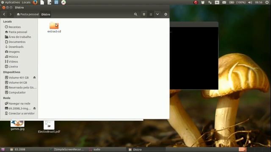
Task: Select Recentes in sidebar
Action: [x=13, y=27]
